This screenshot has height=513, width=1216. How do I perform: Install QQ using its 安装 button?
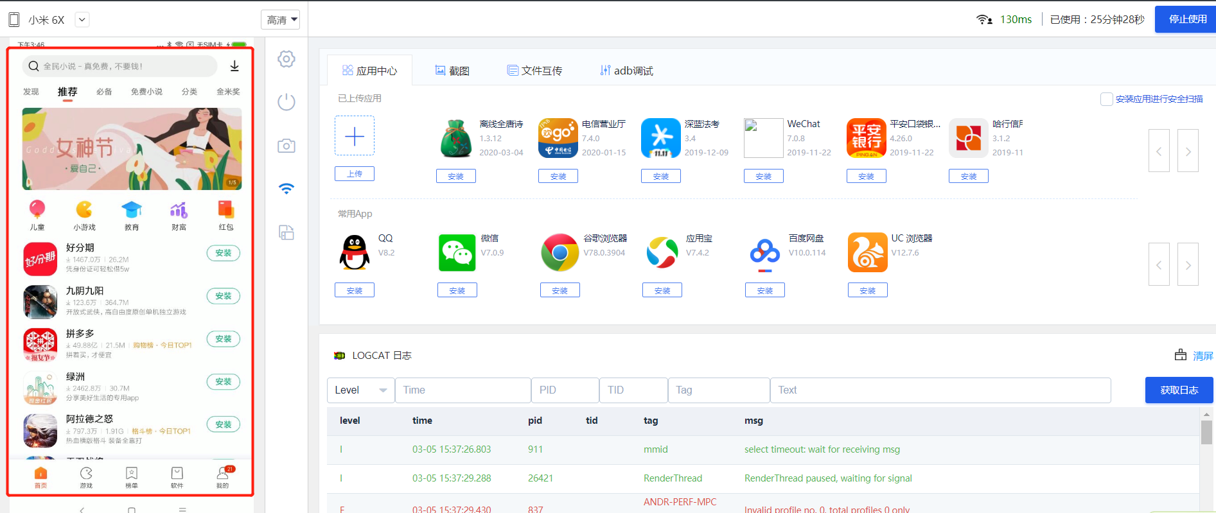coord(355,290)
